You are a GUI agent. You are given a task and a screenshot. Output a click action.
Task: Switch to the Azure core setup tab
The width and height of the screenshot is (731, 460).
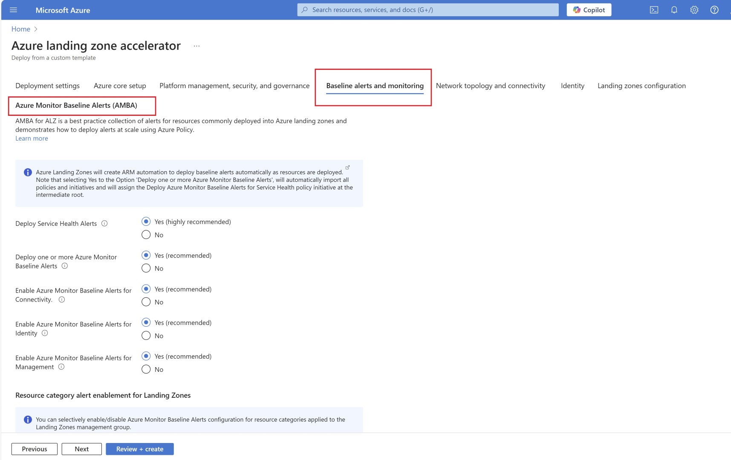coord(120,86)
